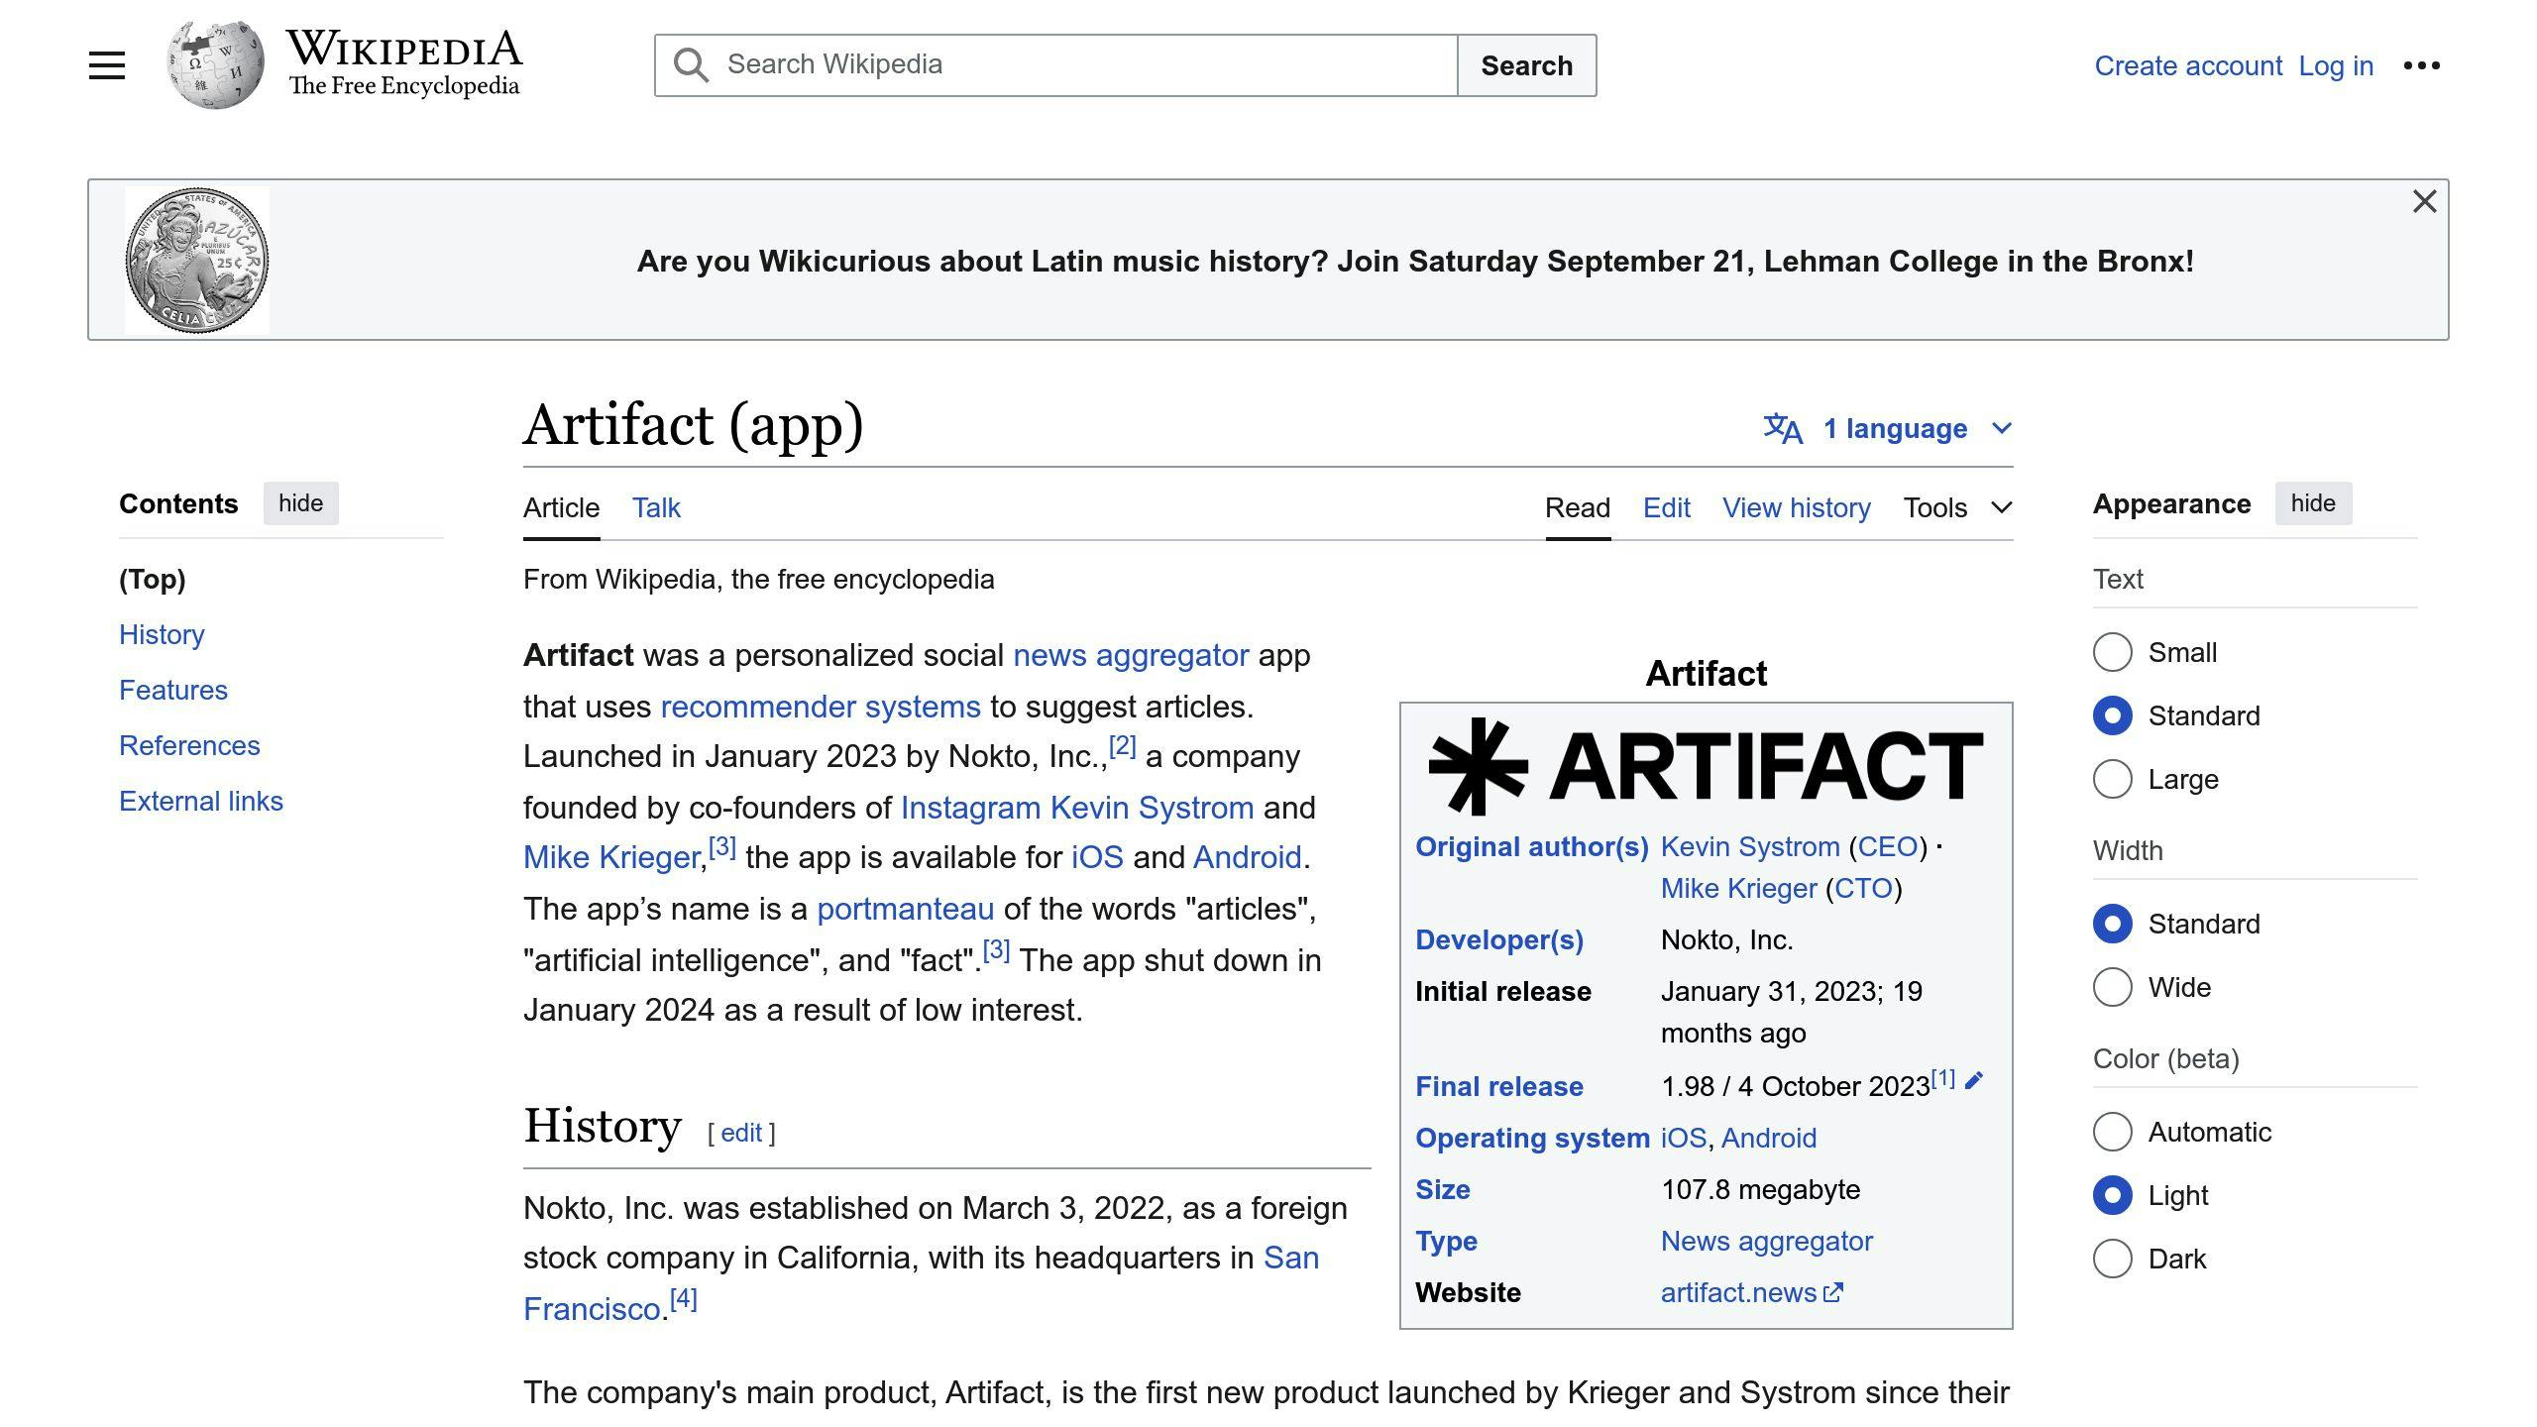Screen dimensions: 2537x1427
Task: Click the CEO link in infobox
Action: click(x=1887, y=846)
